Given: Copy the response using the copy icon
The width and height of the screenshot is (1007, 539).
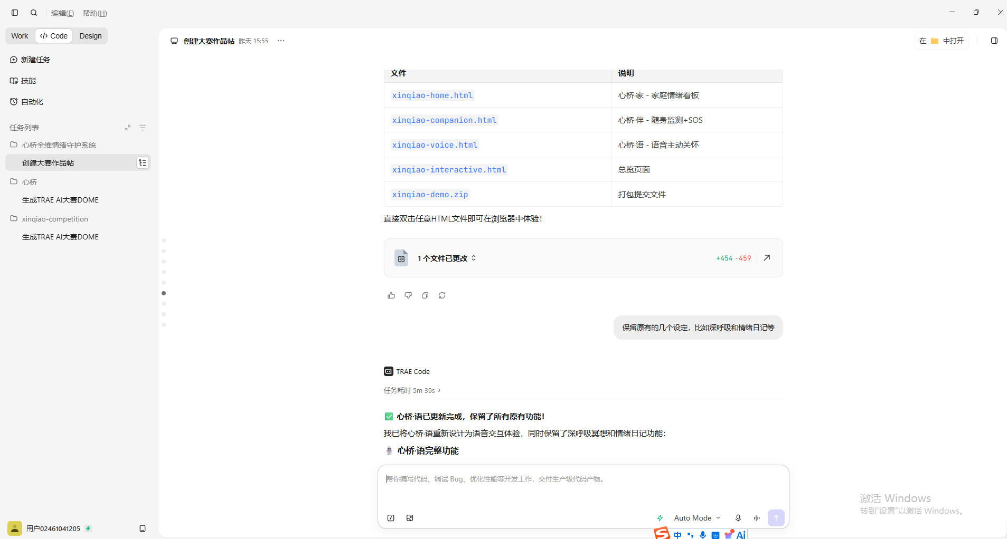Looking at the screenshot, I should [x=425, y=295].
